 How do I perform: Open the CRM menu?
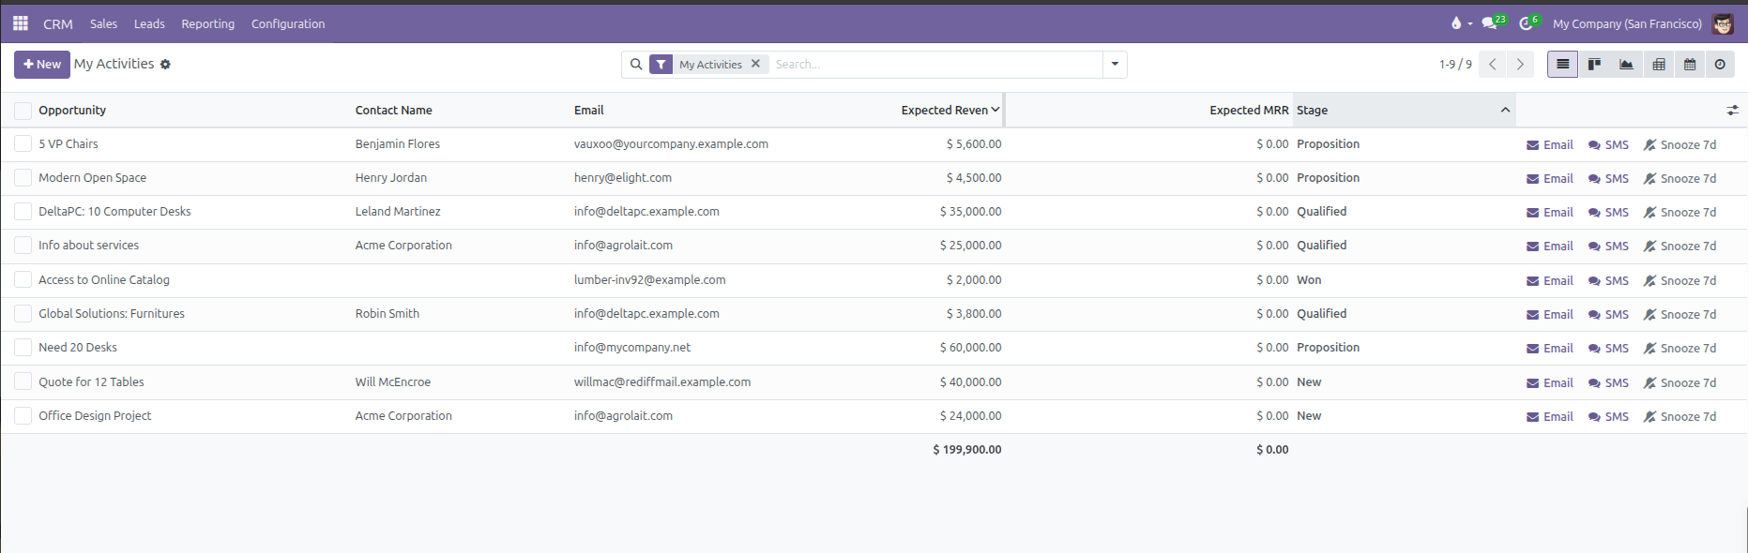(58, 24)
